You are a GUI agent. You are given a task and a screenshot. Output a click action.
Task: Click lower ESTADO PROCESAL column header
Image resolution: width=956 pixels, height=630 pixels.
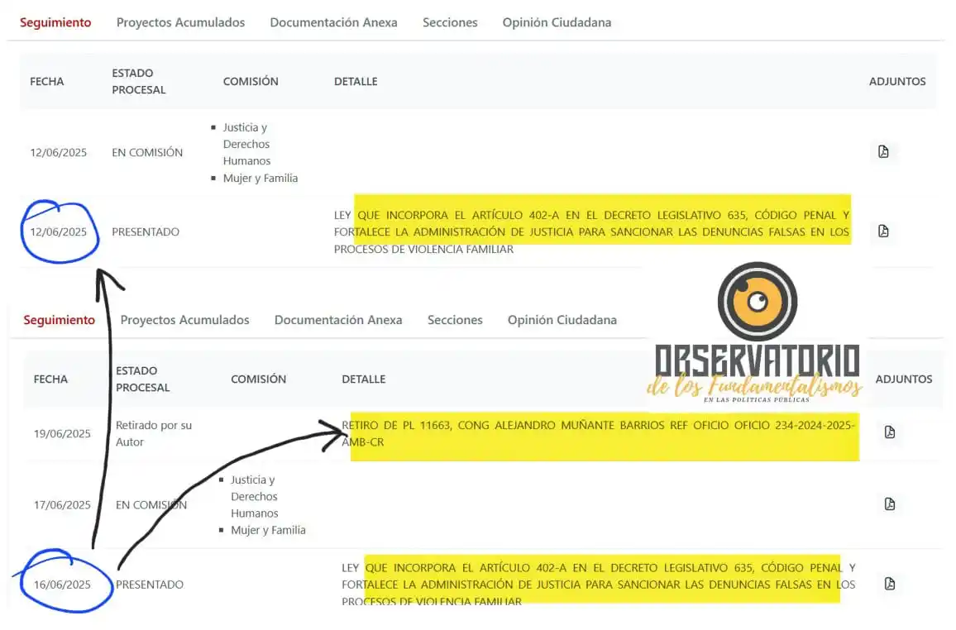tap(143, 379)
